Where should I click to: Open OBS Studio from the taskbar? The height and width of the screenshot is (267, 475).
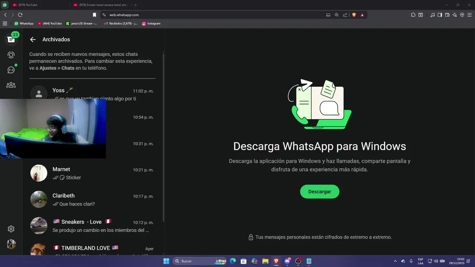click(x=298, y=261)
